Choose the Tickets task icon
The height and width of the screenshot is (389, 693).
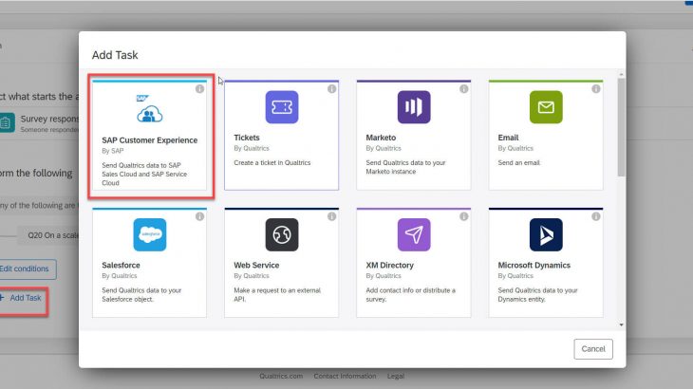(282, 107)
